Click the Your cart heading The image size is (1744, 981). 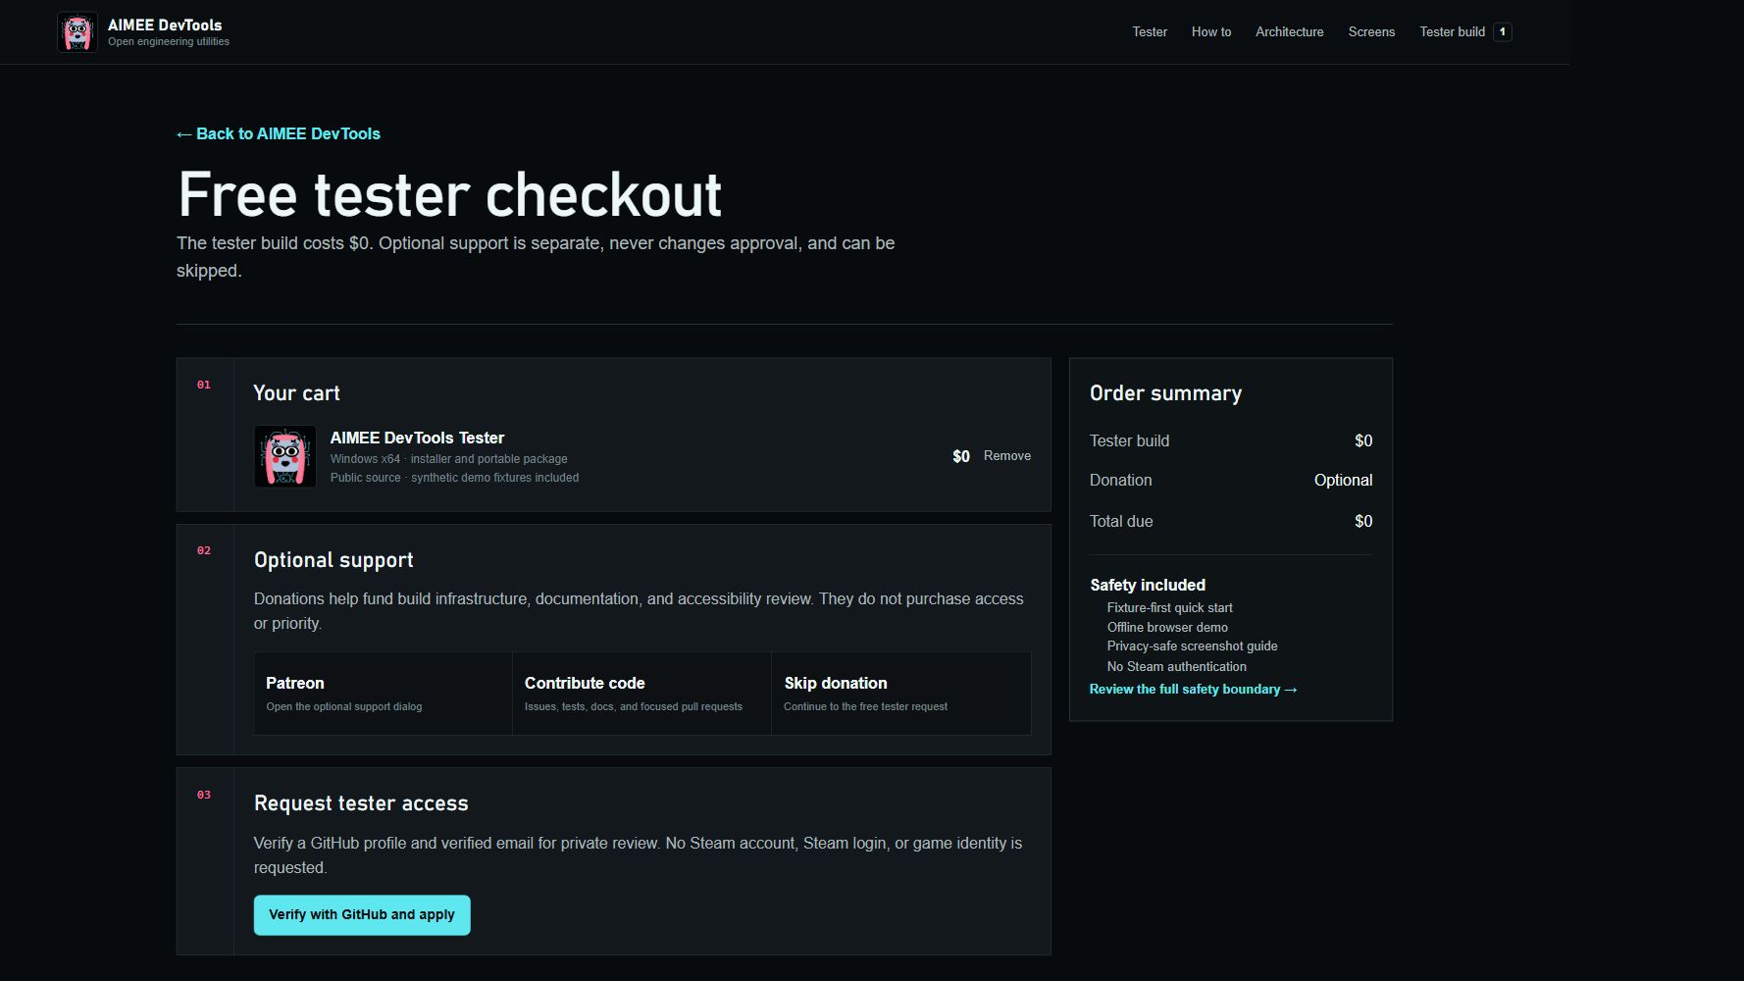click(x=296, y=393)
